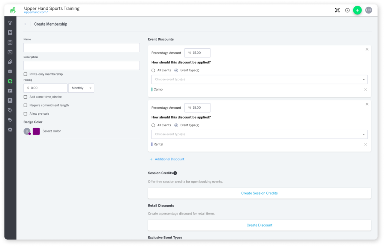Image resolution: width=384 pixels, height=246 pixels.
Task: Edit Percentage Amount in Rental discount
Action: coord(197,108)
